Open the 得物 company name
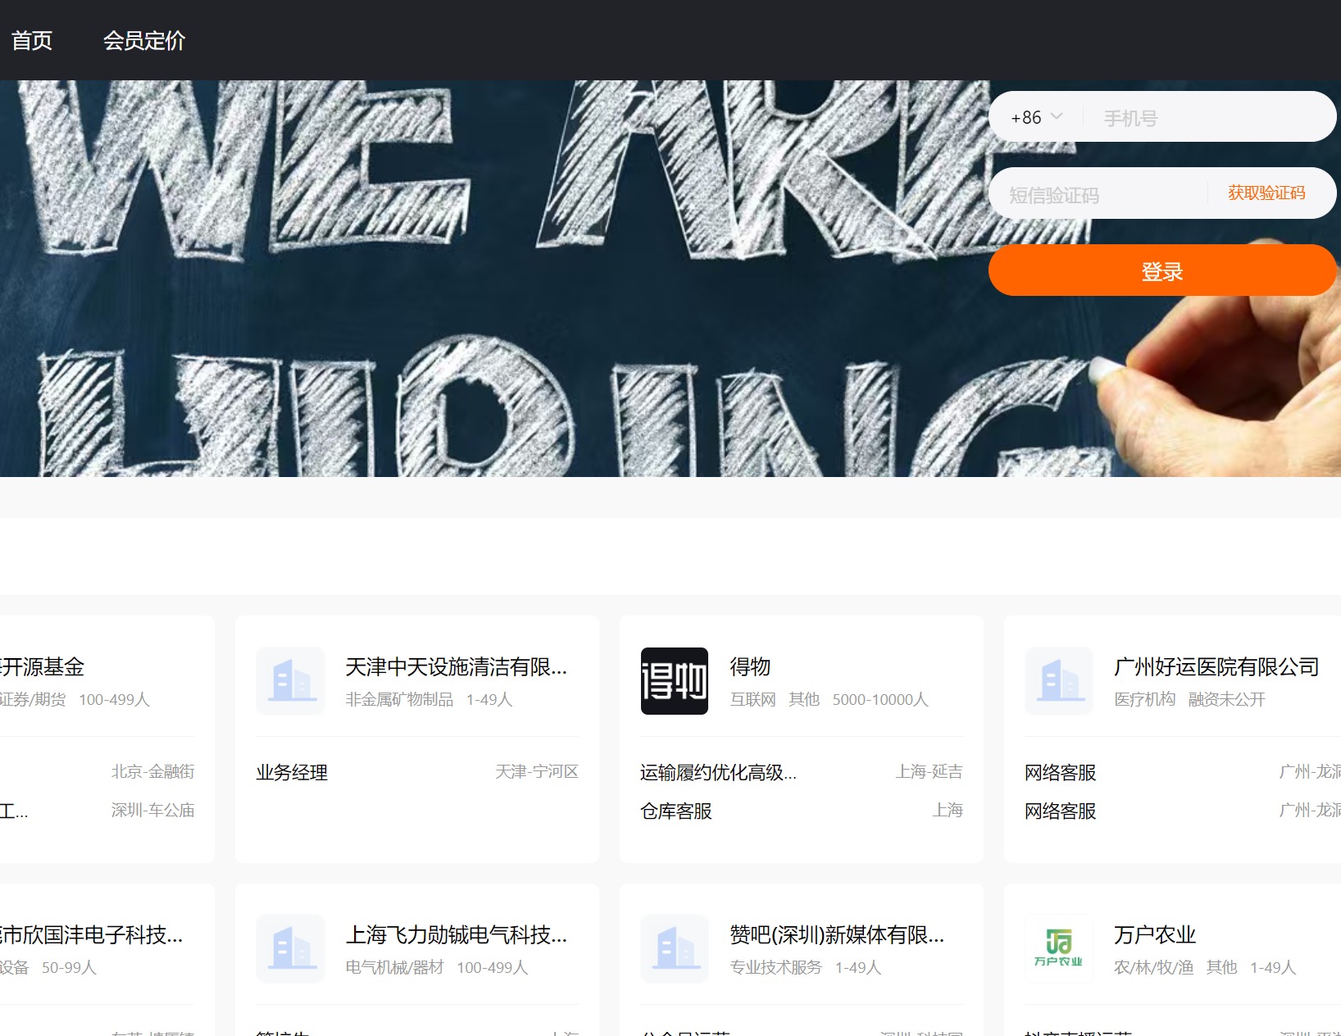This screenshot has width=1341, height=1036. pyautogui.click(x=751, y=667)
